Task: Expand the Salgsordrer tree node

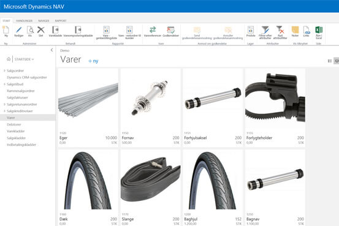Action: 4,70
